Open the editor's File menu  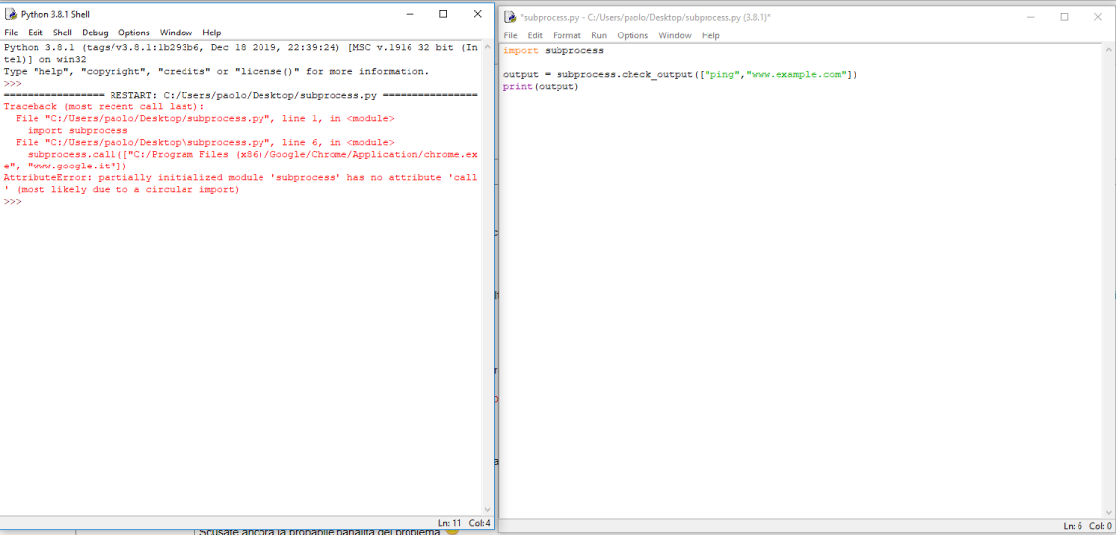tap(510, 35)
